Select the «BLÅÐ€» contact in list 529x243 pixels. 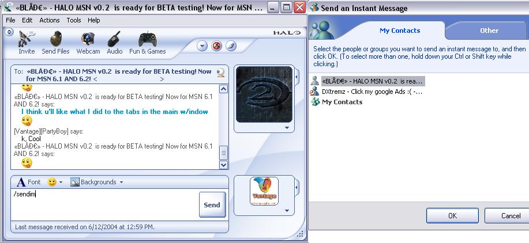(x=373, y=81)
